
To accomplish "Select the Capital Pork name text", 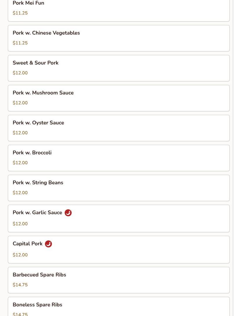I will pyautogui.click(x=28, y=244).
